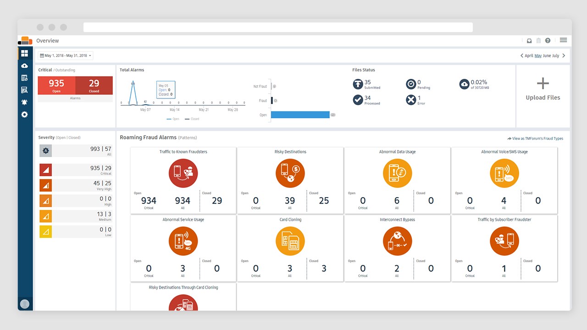Open the alarm bell sidebar icon
This screenshot has height=330, width=587.
point(25,102)
